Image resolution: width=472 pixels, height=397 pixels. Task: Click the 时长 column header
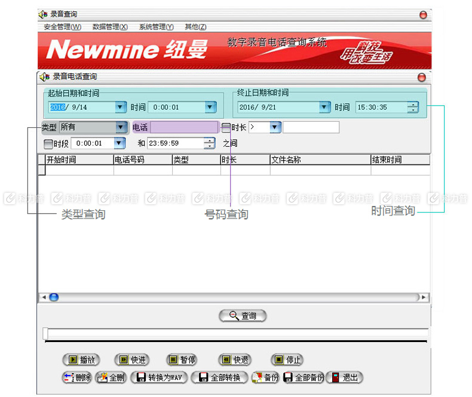(x=245, y=160)
